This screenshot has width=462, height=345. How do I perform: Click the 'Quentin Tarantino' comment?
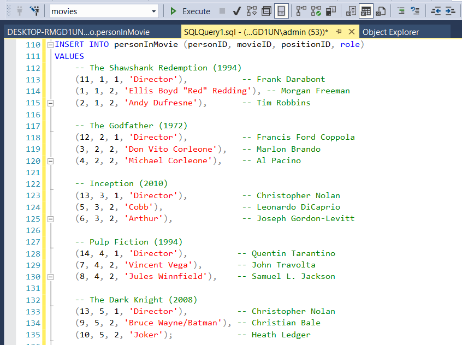tap(286, 253)
